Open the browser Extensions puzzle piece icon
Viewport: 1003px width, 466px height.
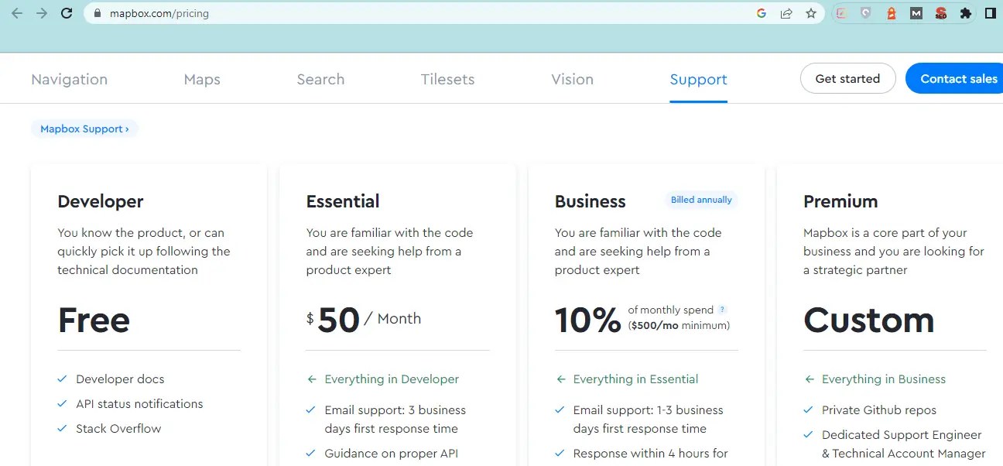[x=965, y=13]
